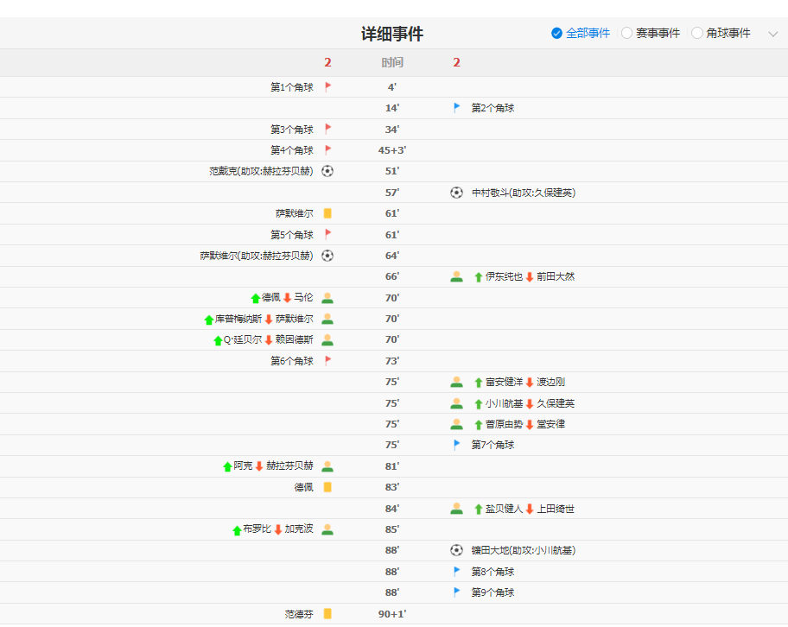788x627 pixels.
Task: Click the text 范戴克(助攻:赫拉芬贝赫)
Action: coord(261,171)
